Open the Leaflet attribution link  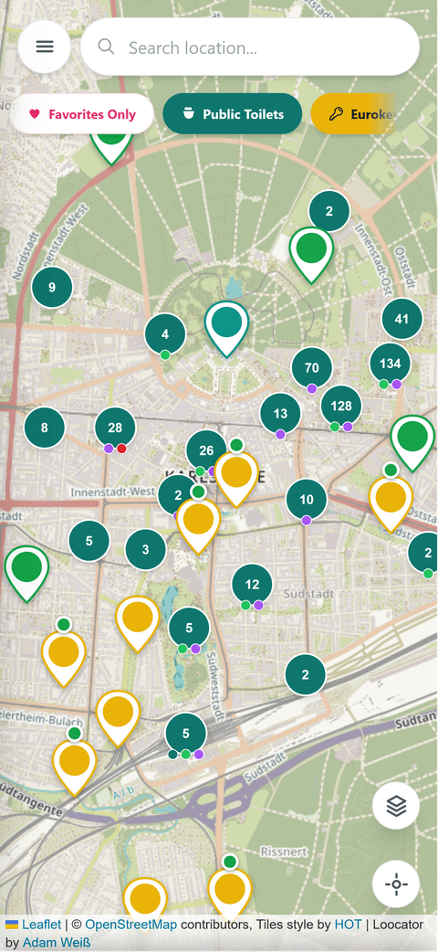coord(41,925)
